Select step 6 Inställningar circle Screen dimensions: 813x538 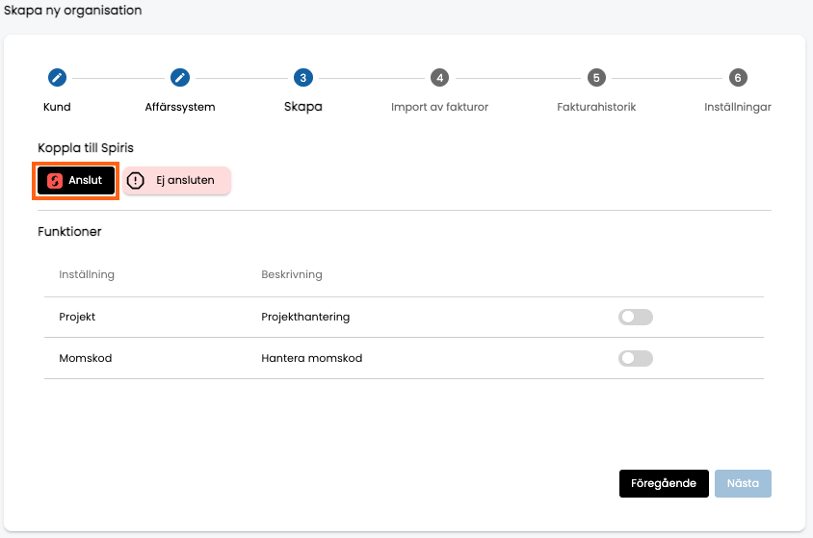pyautogui.click(x=738, y=78)
